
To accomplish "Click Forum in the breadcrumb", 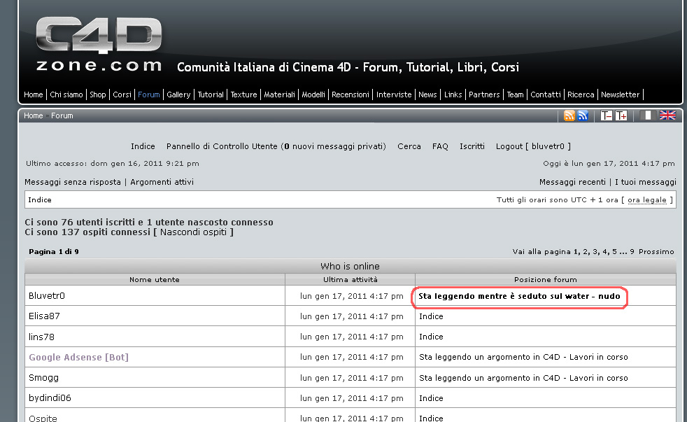I will pos(62,115).
